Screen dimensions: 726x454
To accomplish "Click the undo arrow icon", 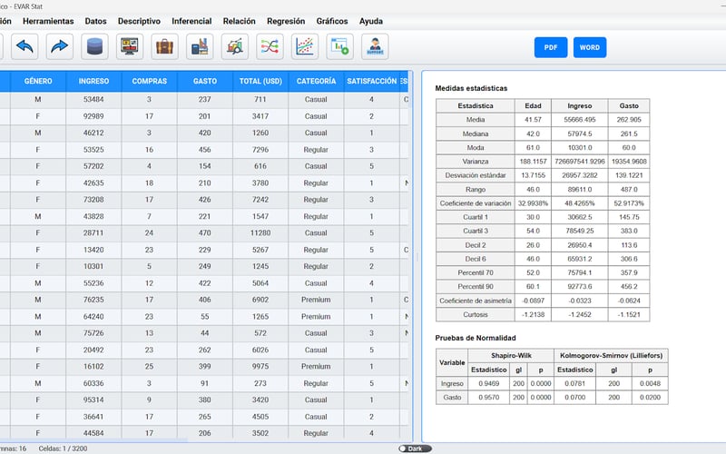I will coord(25,46).
